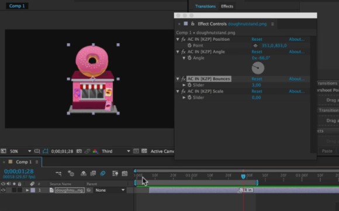Toggle fx switch for AC IN [KZP] Angle

(184, 52)
